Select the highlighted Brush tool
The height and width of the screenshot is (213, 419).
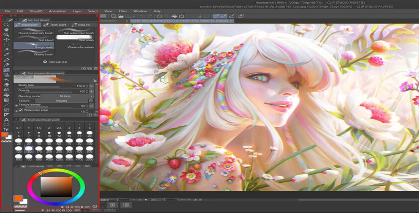[x=6, y=70]
